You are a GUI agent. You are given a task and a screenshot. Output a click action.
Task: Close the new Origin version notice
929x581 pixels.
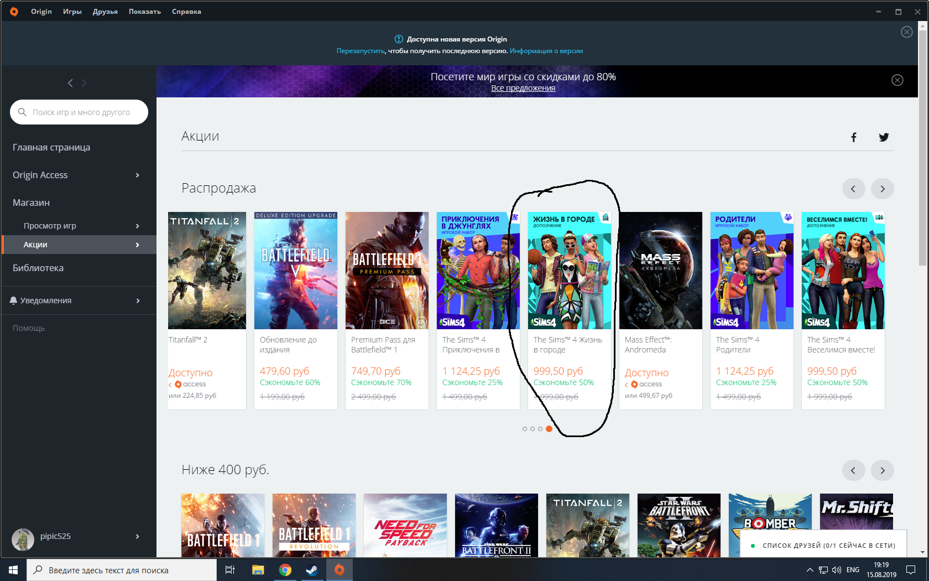pos(906,32)
